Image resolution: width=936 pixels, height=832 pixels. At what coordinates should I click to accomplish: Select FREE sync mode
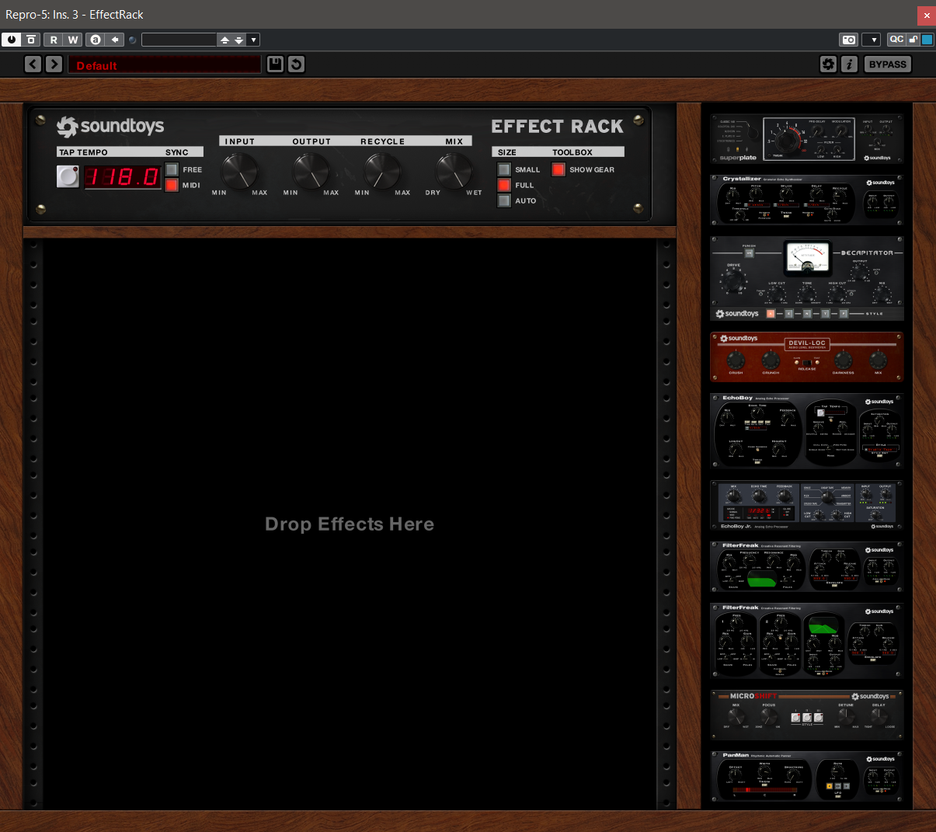pos(172,169)
